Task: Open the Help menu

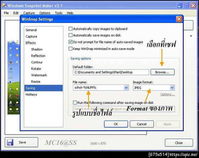Action: tap(70, 13)
